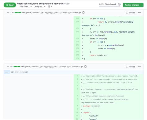Screen dimensions: 147x120
Task: Collapse the jsonrpc2.go file diff
Action: point(8,67)
